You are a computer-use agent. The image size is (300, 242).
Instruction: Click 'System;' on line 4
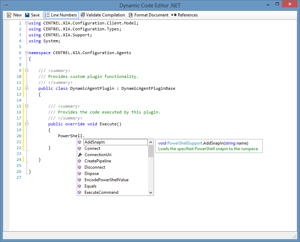tap(52, 41)
